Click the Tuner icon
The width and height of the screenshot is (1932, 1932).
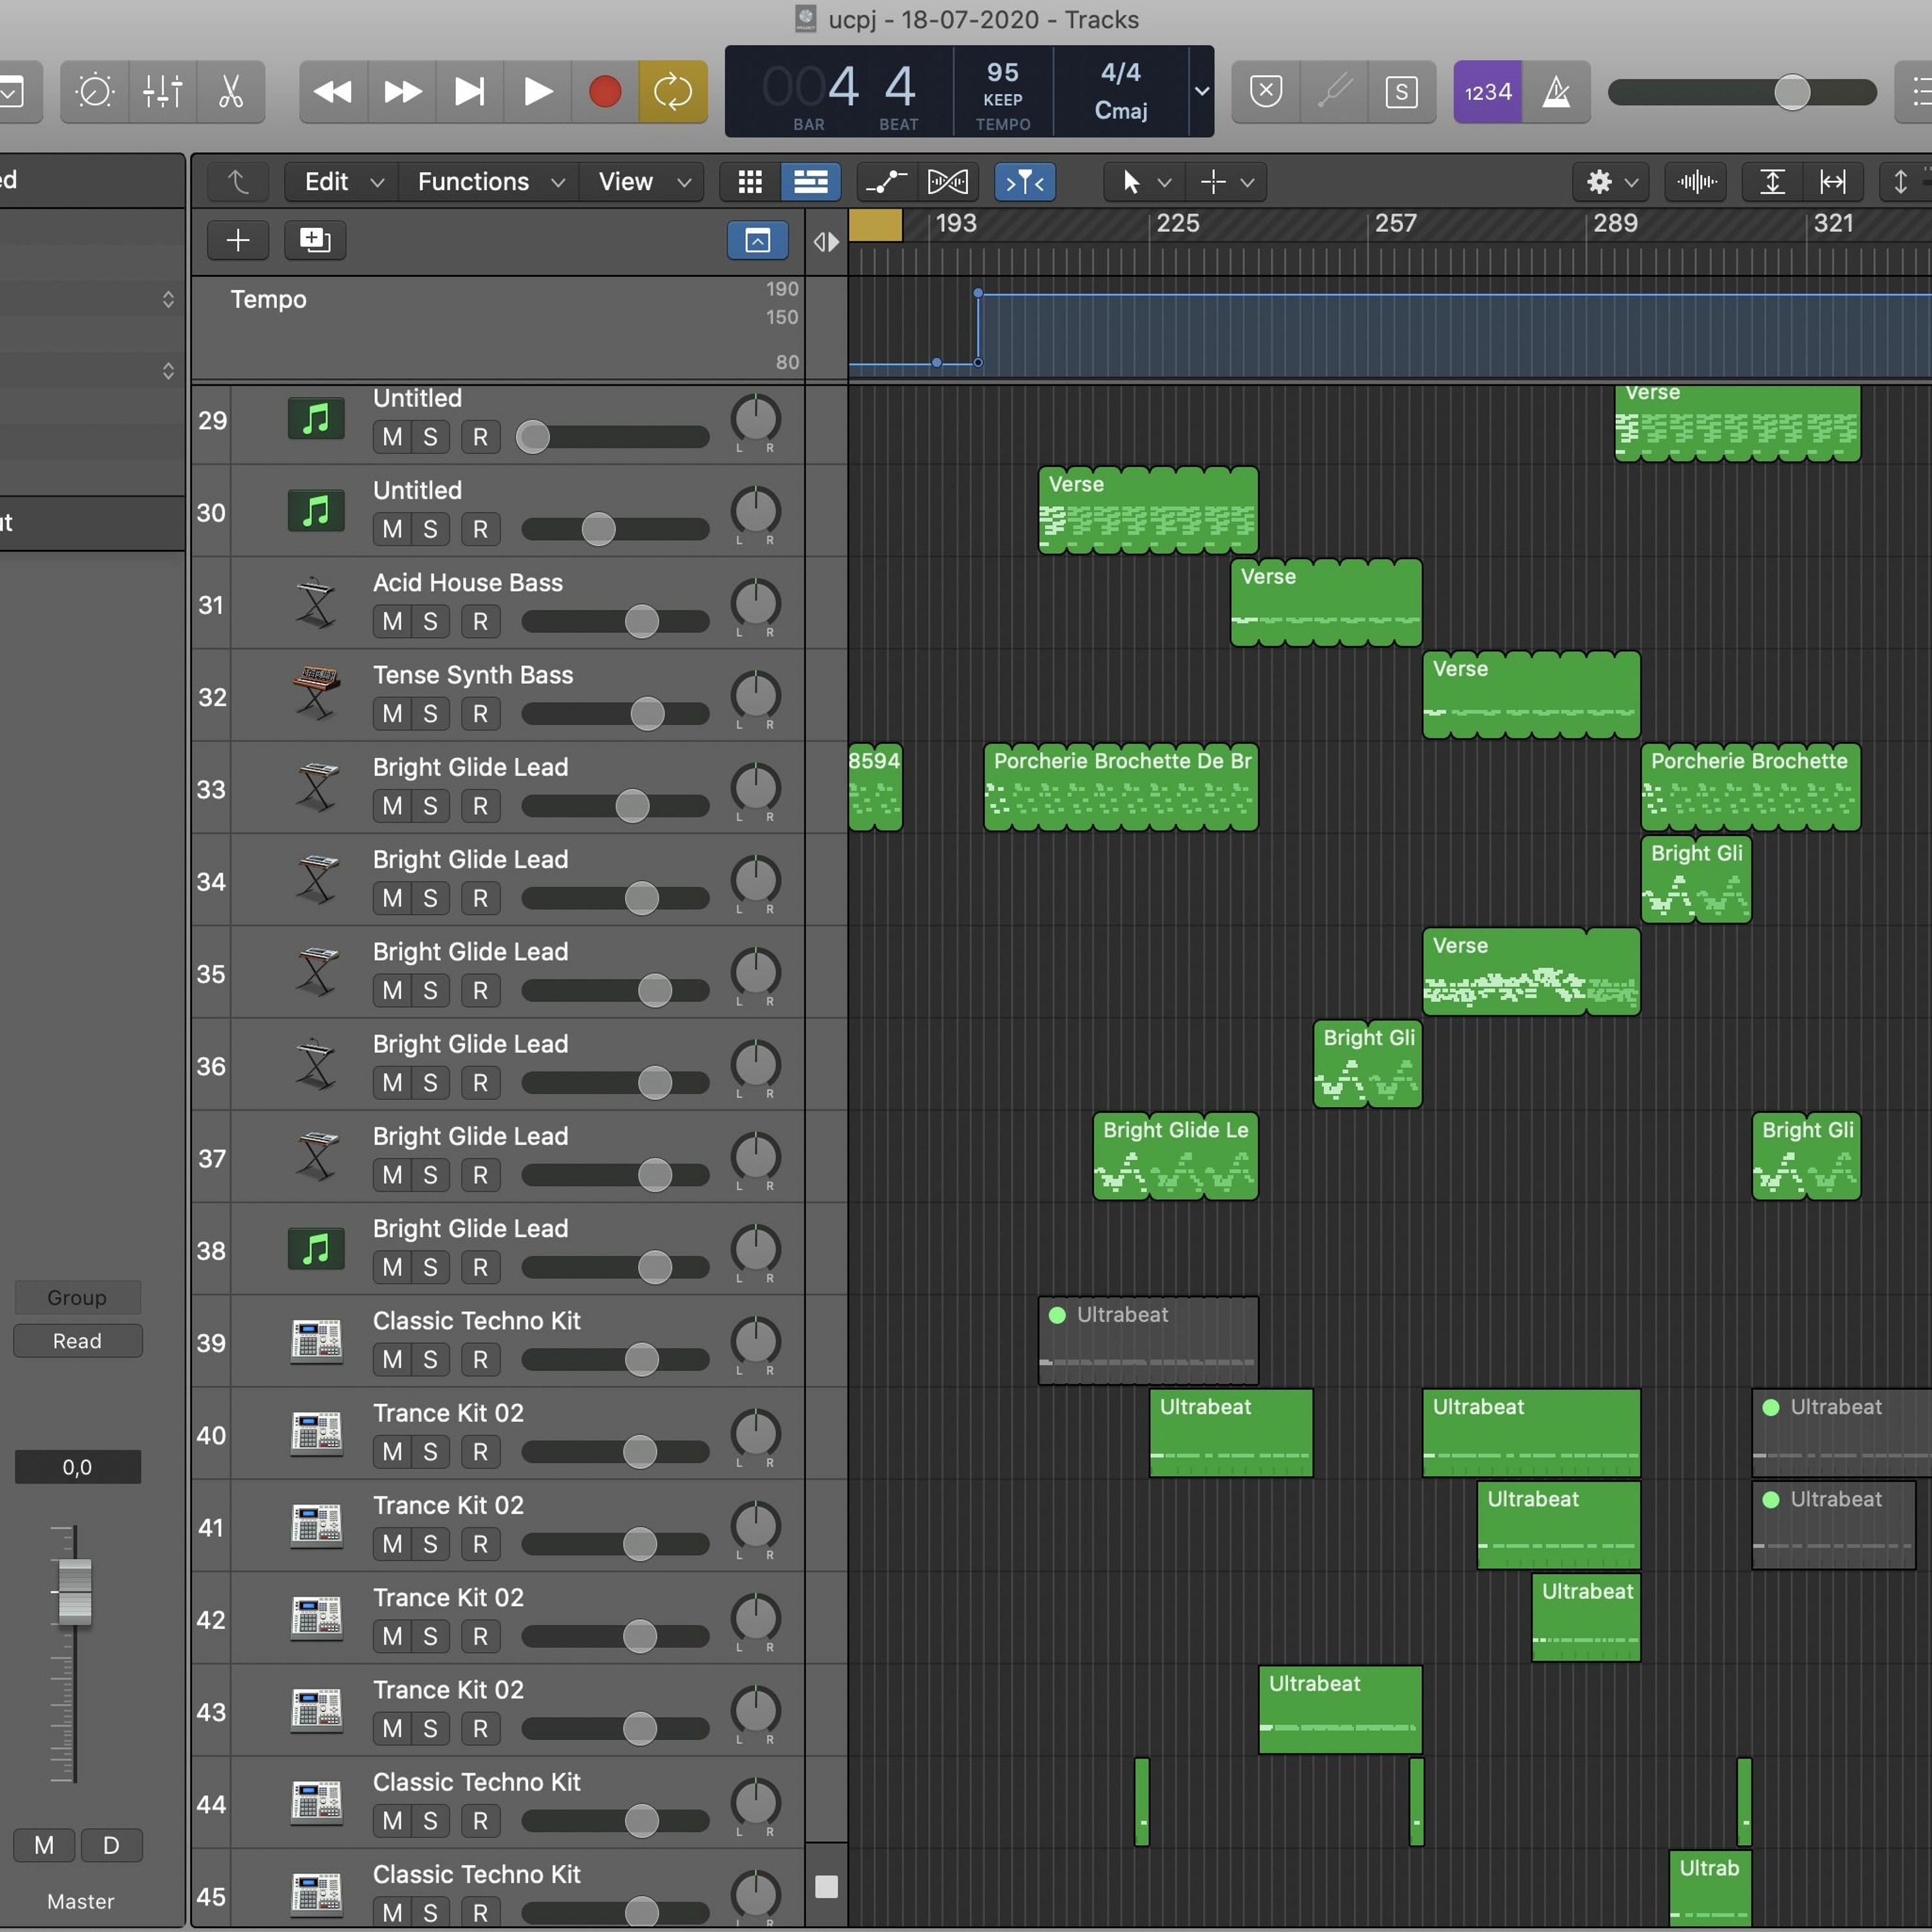pos(1334,92)
